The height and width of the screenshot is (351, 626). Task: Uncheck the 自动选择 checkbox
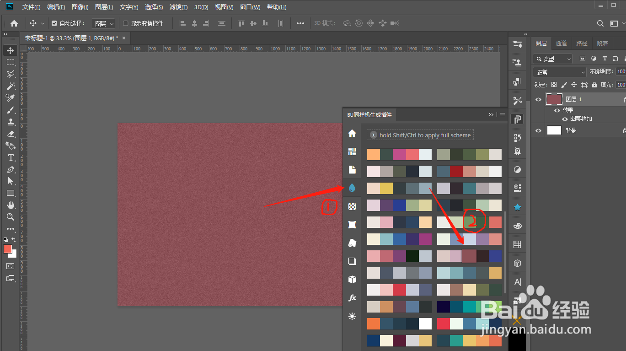pos(54,23)
